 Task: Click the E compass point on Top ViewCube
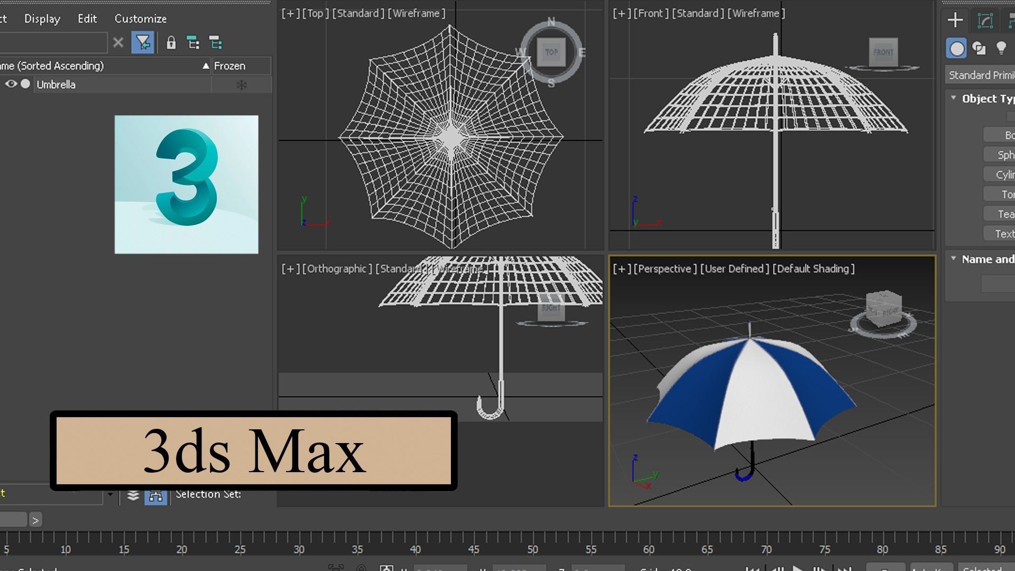582,52
